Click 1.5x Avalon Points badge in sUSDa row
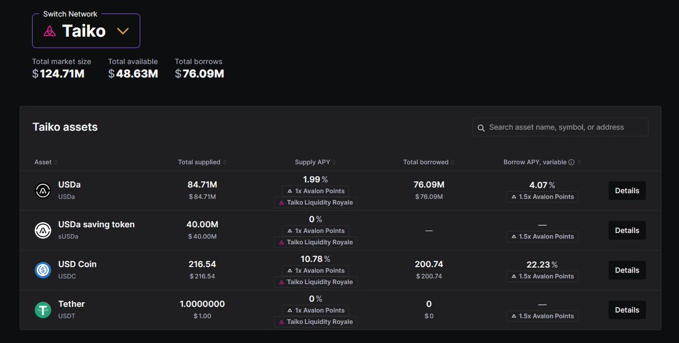The width and height of the screenshot is (679, 343). [542, 236]
